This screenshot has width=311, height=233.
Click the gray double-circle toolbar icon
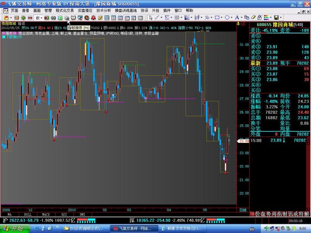pyautogui.click(x=53, y=18)
